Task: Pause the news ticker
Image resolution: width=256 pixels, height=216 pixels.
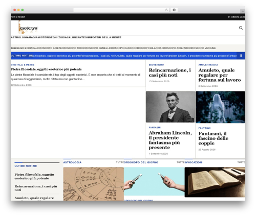Action: (241, 56)
